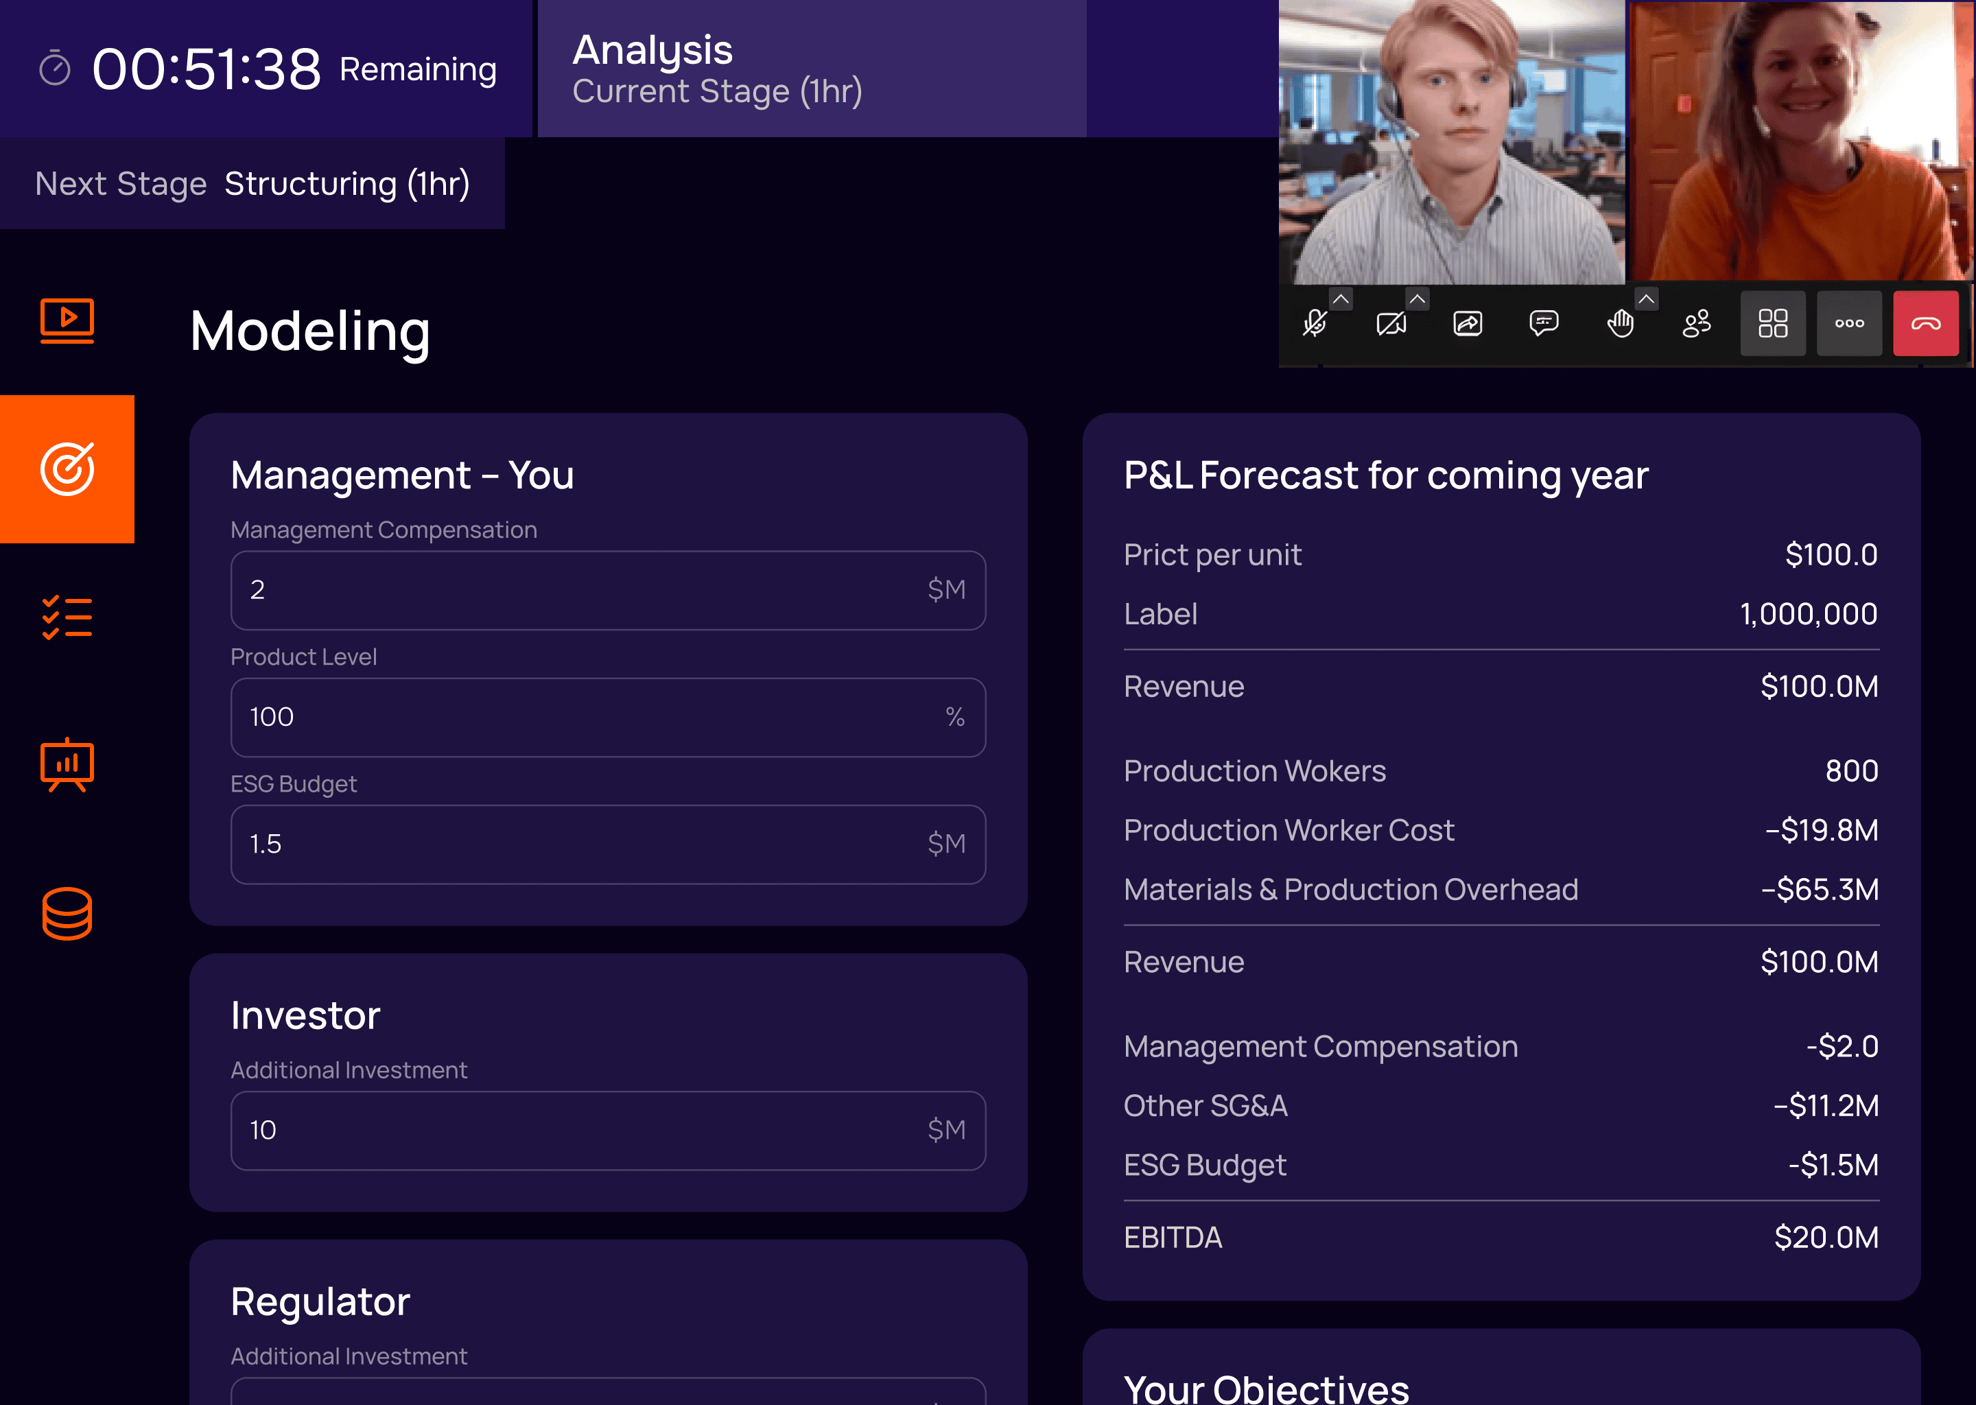This screenshot has height=1405, width=1976.
Task: End the call with red hang-up button
Action: pos(1926,324)
